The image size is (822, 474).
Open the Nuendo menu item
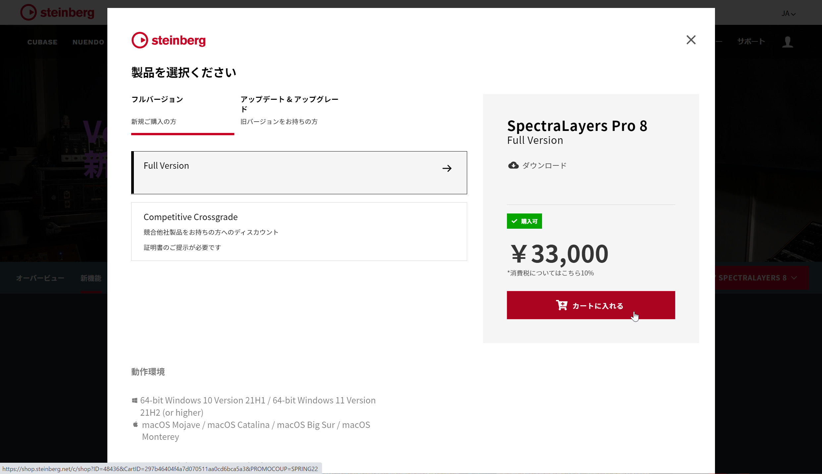88,42
